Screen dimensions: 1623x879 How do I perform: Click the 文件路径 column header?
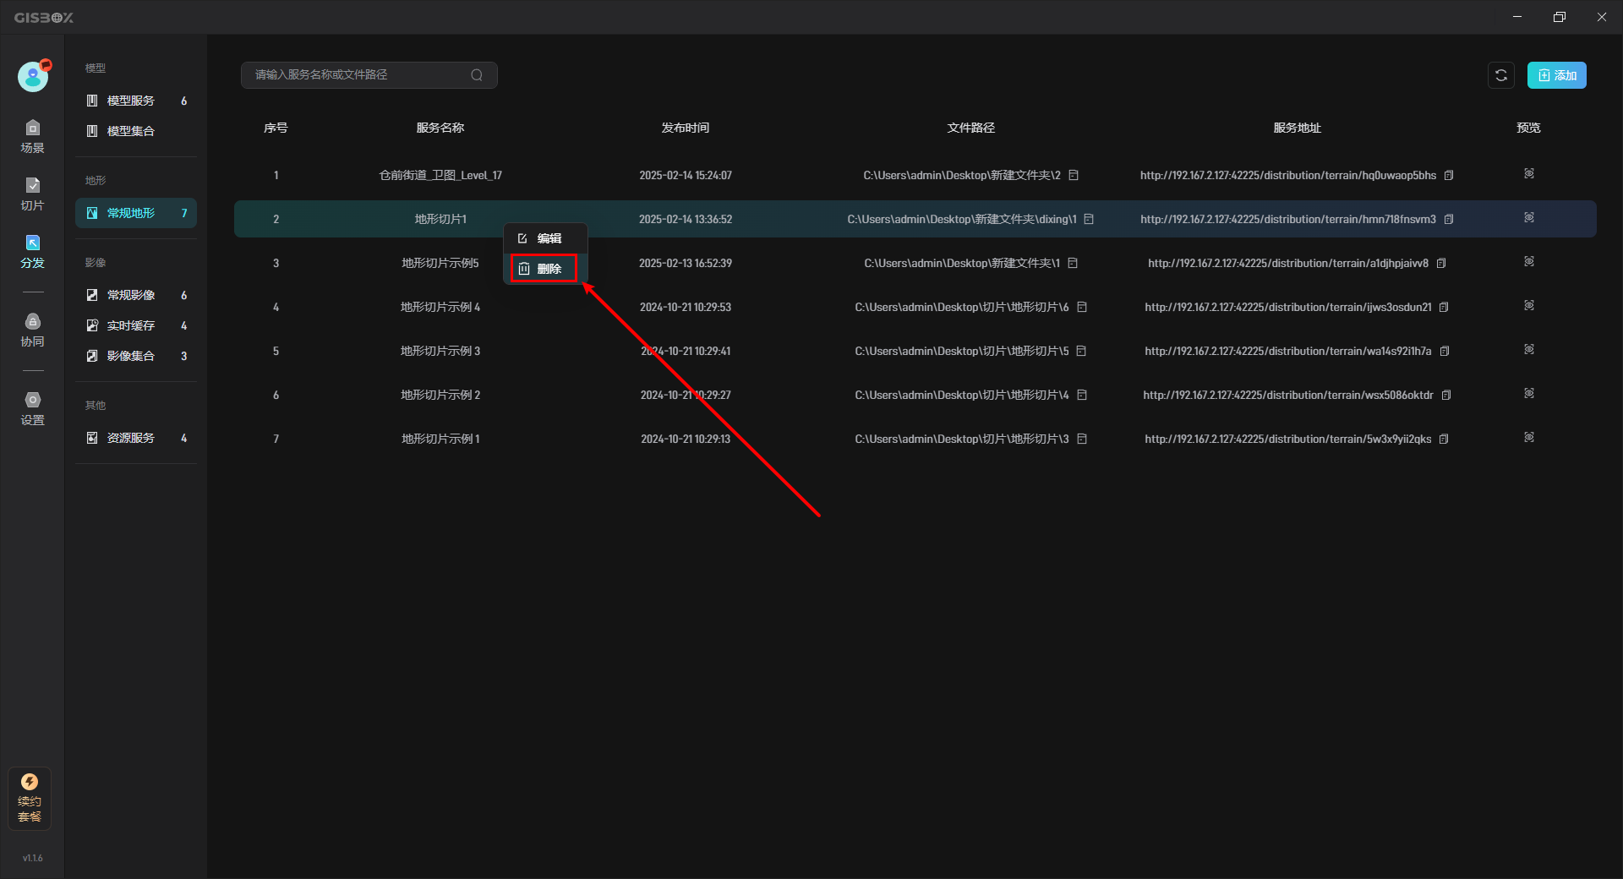tap(971, 128)
